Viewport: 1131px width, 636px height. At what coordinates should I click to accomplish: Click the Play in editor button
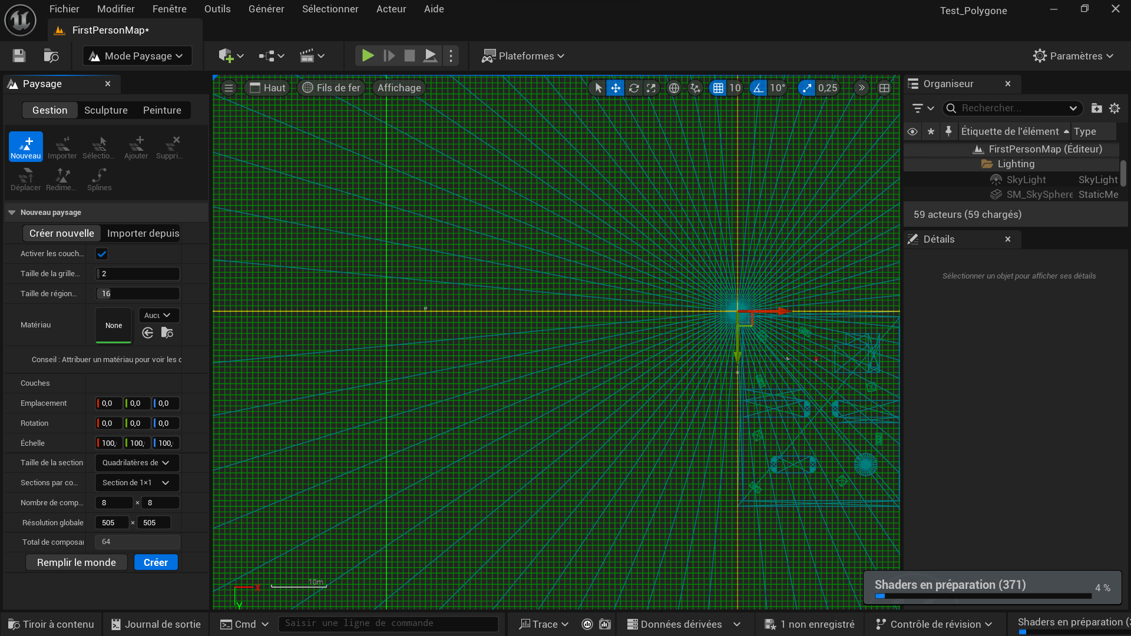tap(368, 56)
